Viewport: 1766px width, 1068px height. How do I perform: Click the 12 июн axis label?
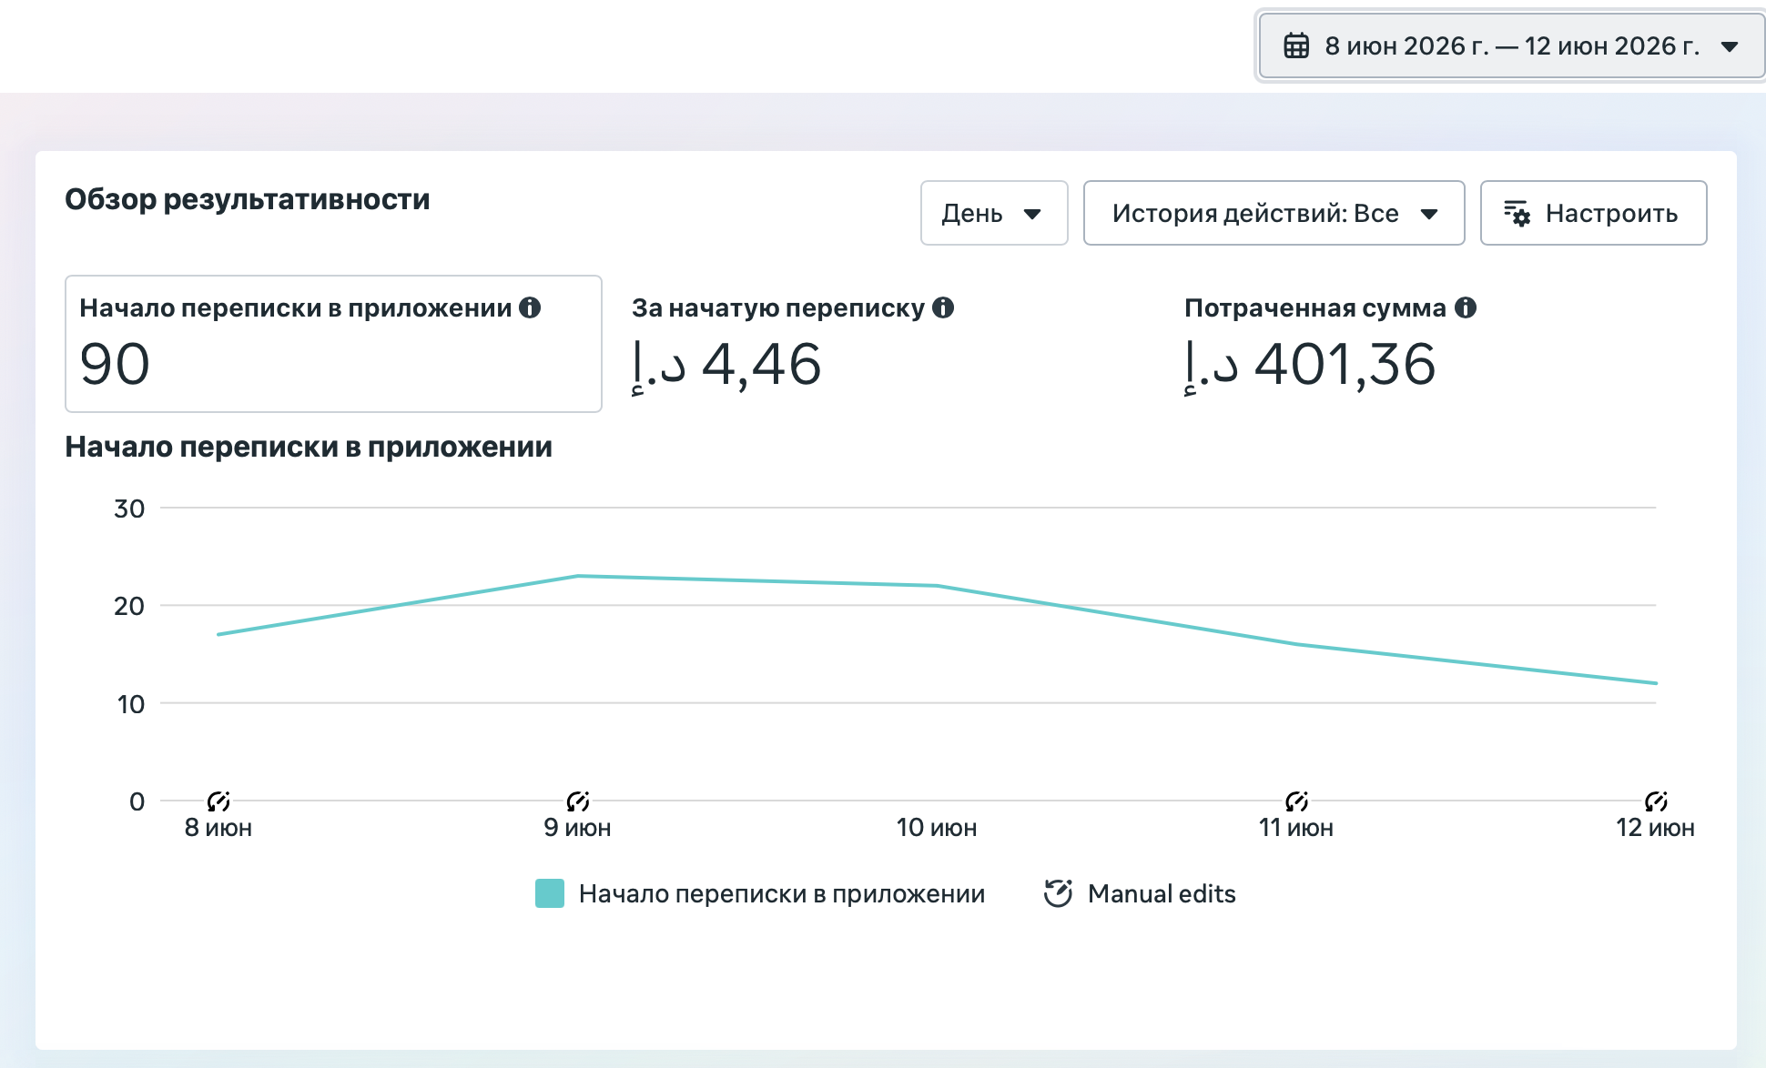point(1655,828)
